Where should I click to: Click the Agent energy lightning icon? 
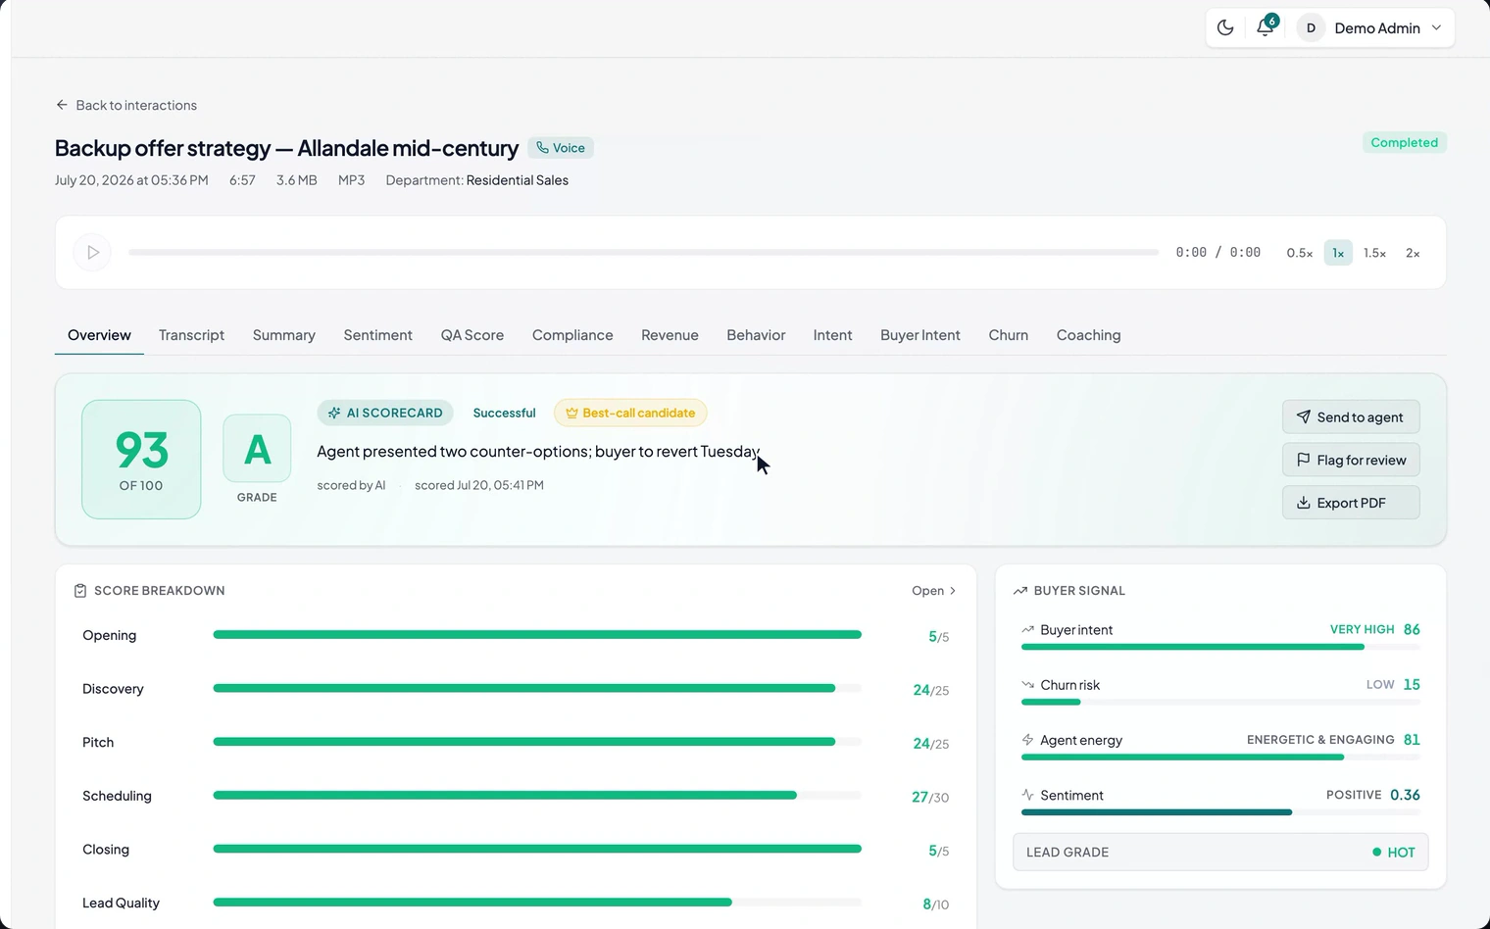coord(1027,740)
